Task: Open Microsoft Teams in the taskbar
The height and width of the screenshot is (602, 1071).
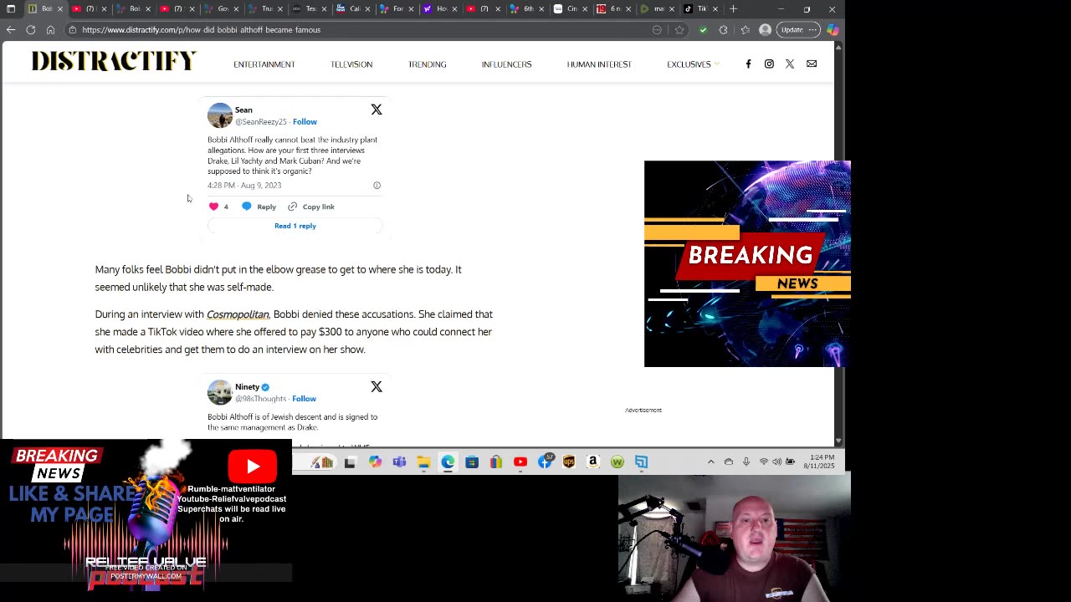Action: (x=399, y=462)
